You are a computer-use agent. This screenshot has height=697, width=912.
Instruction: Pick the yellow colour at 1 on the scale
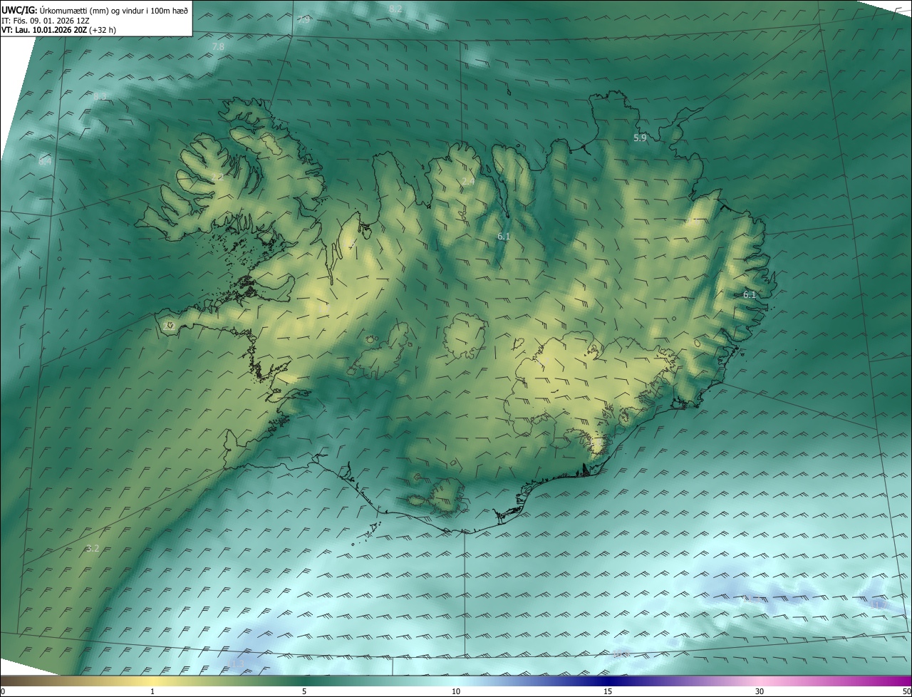coord(152,681)
